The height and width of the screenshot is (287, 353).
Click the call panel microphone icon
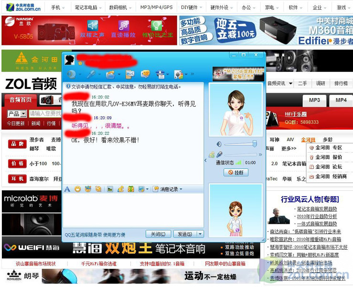pyautogui.click(x=219, y=155)
